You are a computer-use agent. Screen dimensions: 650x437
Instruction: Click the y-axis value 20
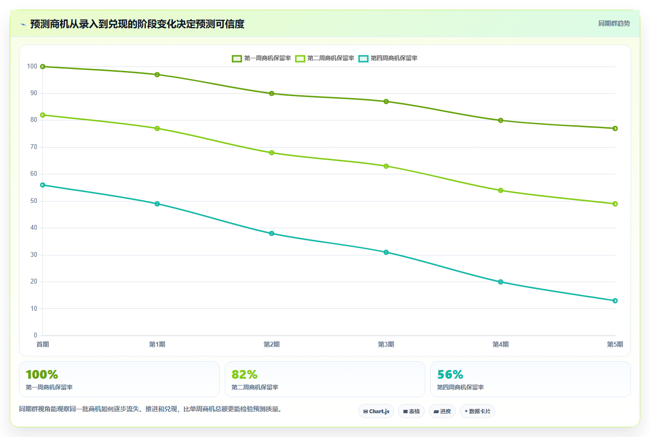[x=34, y=282]
